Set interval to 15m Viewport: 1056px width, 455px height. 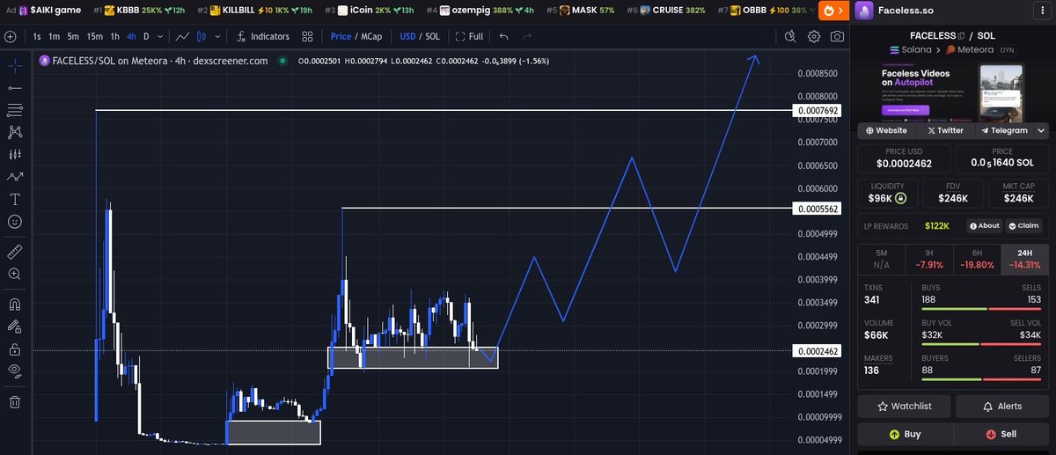94,36
